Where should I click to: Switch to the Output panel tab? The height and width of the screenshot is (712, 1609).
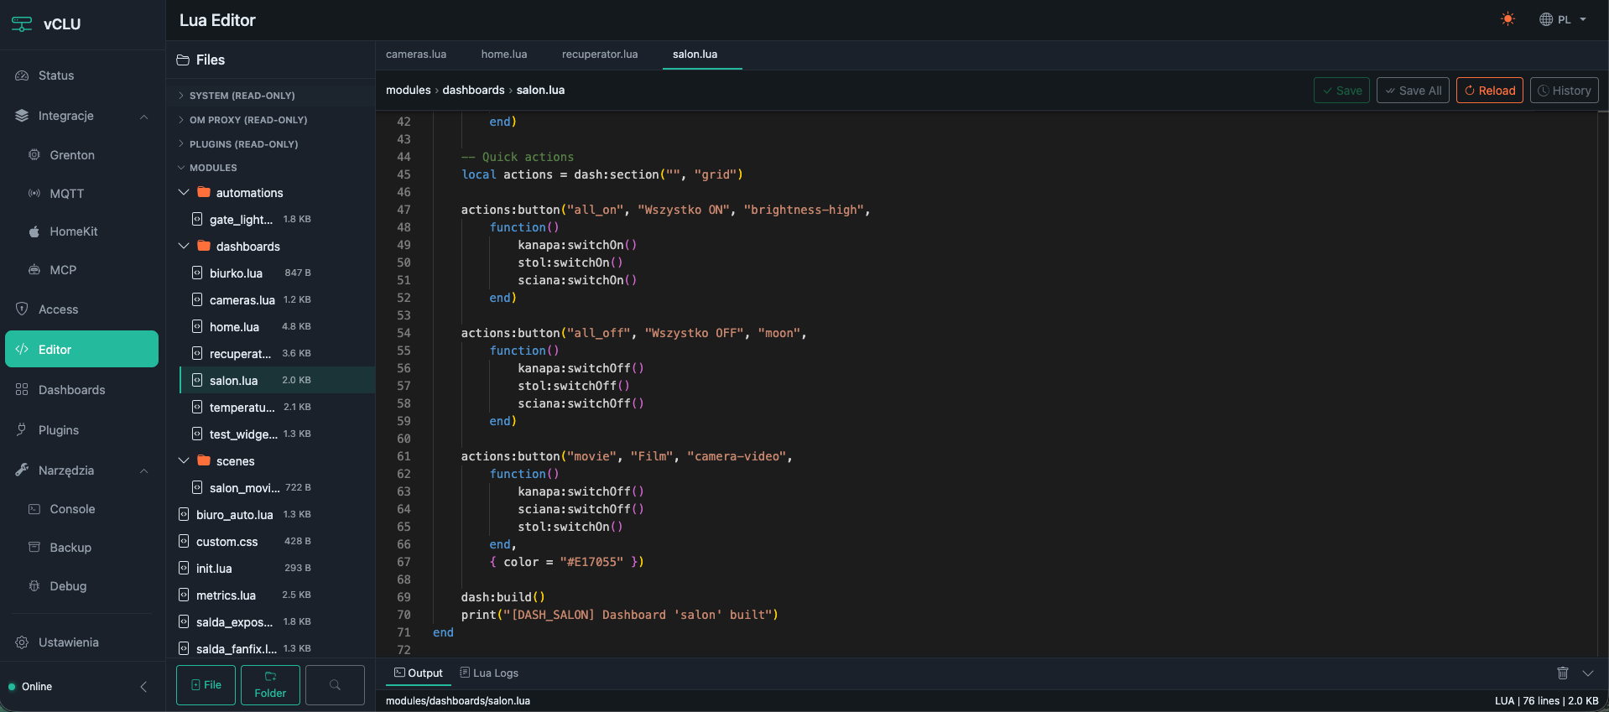(419, 673)
